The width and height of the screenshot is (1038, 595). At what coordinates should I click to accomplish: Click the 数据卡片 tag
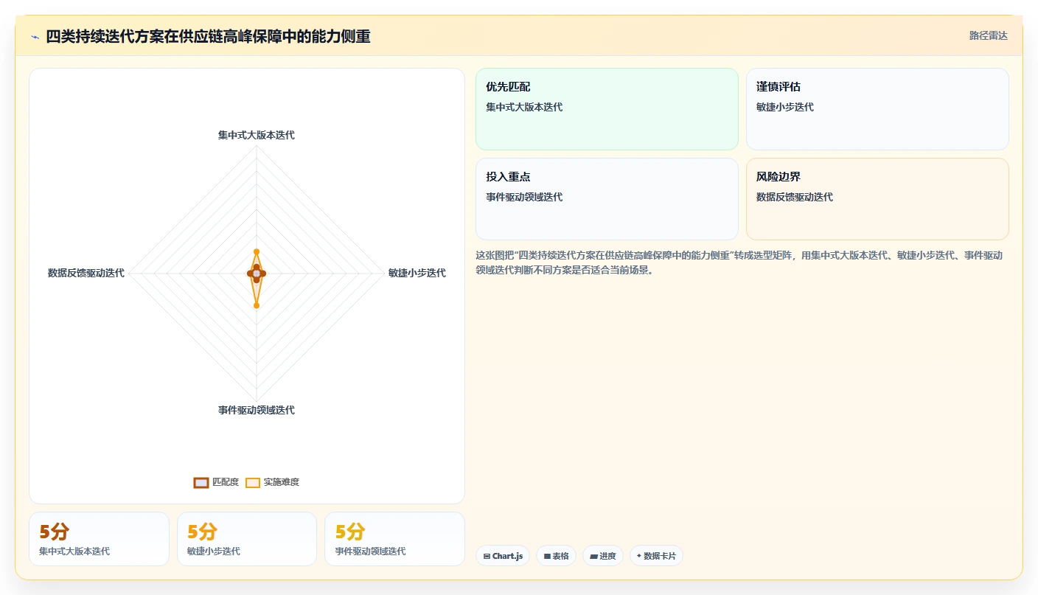(656, 556)
